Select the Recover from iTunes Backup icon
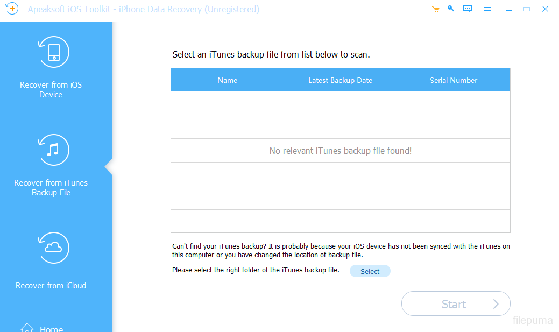This screenshot has height=332, width=559. click(x=53, y=150)
